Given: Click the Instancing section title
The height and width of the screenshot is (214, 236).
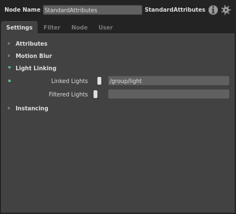Looking at the screenshot, I should (32, 108).
